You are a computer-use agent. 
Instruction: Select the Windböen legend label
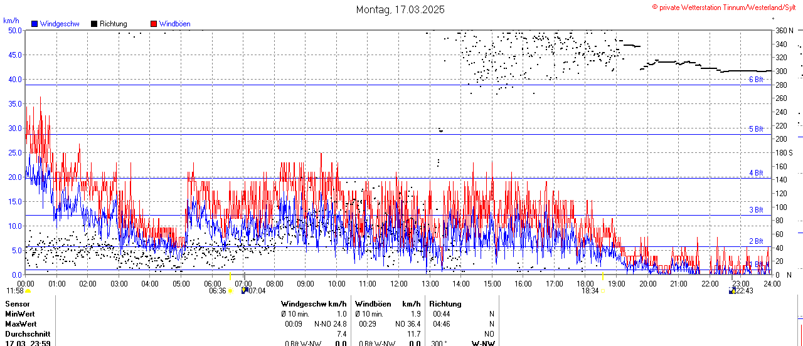tap(174, 24)
